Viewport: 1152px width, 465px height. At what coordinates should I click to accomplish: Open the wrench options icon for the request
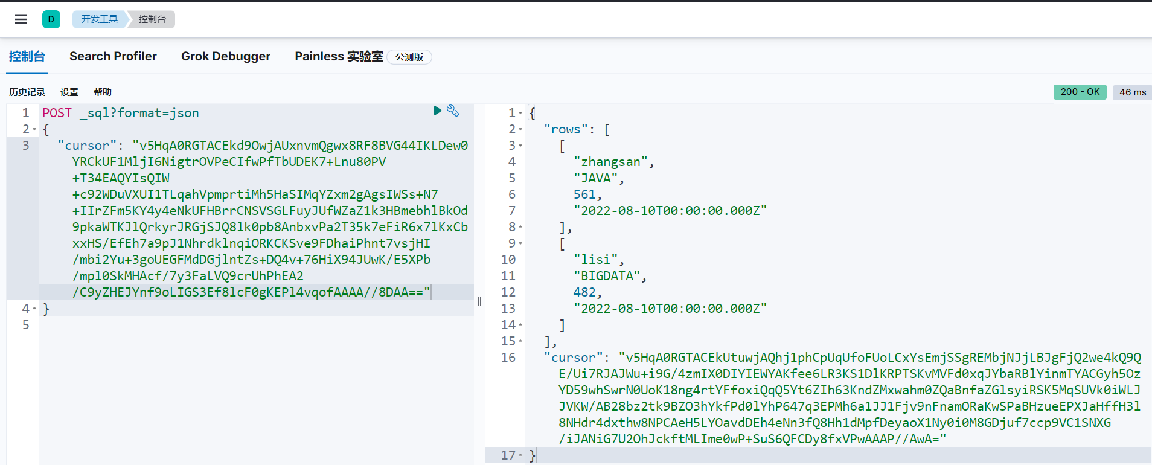(x=453, y=111)
